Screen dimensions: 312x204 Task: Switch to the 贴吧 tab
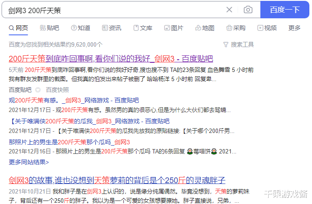coord(49,28)
